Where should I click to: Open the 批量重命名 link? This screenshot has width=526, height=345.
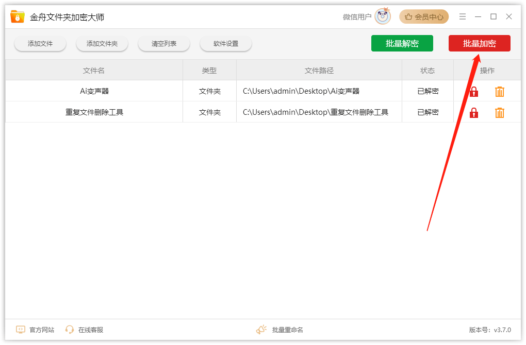pyautogui.click(x=287, y=330)
